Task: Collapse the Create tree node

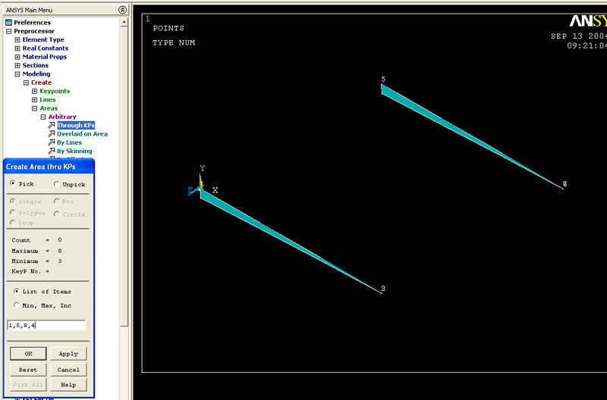Action: [26, 83]
